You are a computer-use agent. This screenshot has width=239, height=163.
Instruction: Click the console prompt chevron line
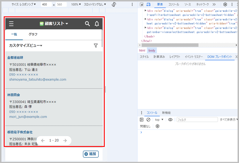[x=141, y=132]
